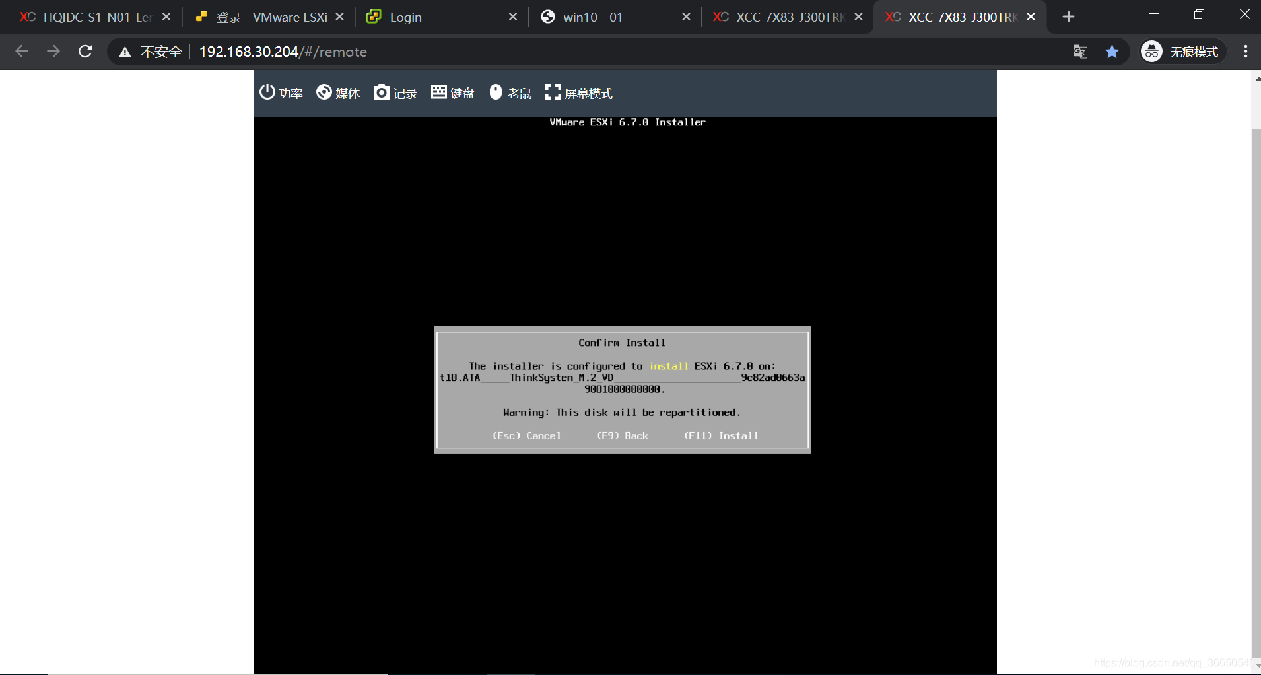Open the 键盘 keyboard menu
The height and width of the screenshot is (675, 1261).
(x=453, y=93)
